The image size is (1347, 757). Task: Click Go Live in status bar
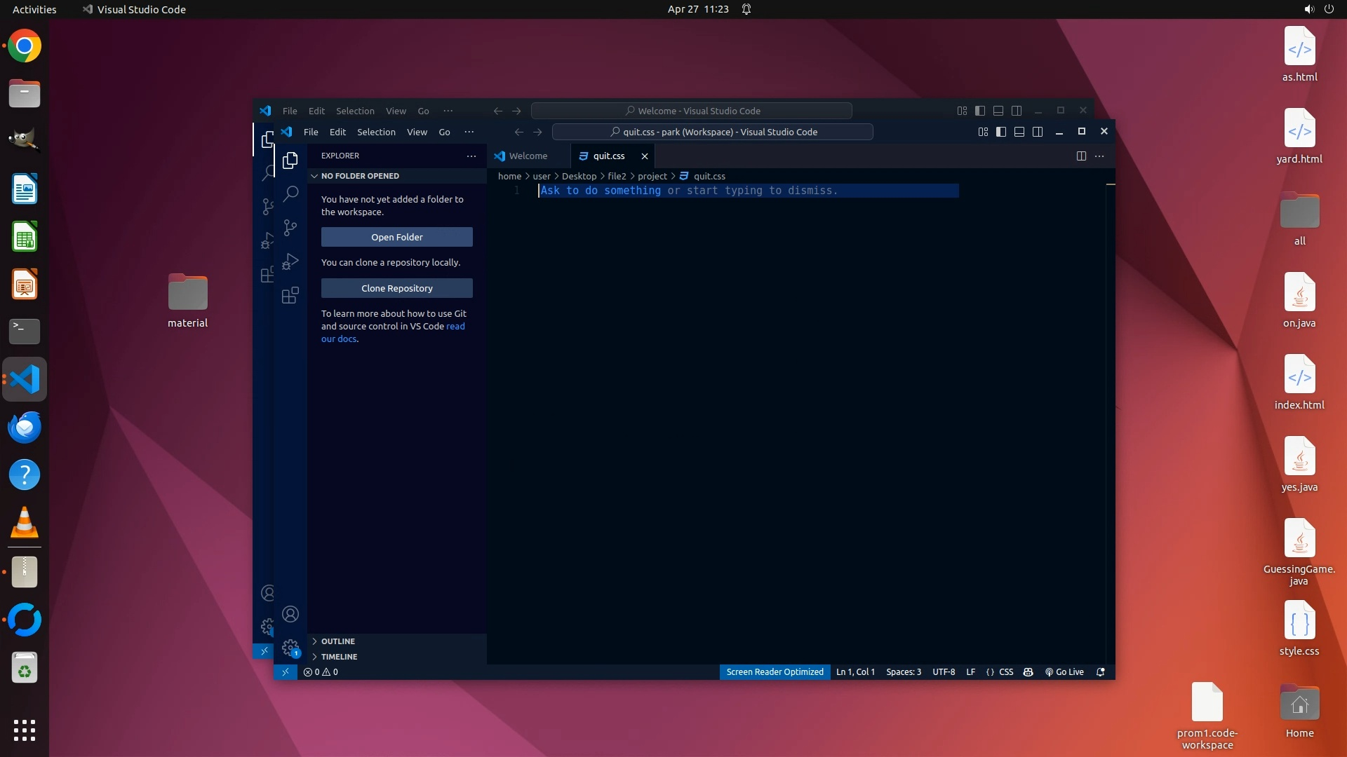click(x=1064, y=672)
